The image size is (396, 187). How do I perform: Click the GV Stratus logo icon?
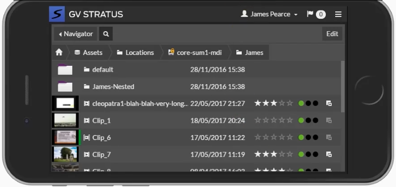coord(57,14)
